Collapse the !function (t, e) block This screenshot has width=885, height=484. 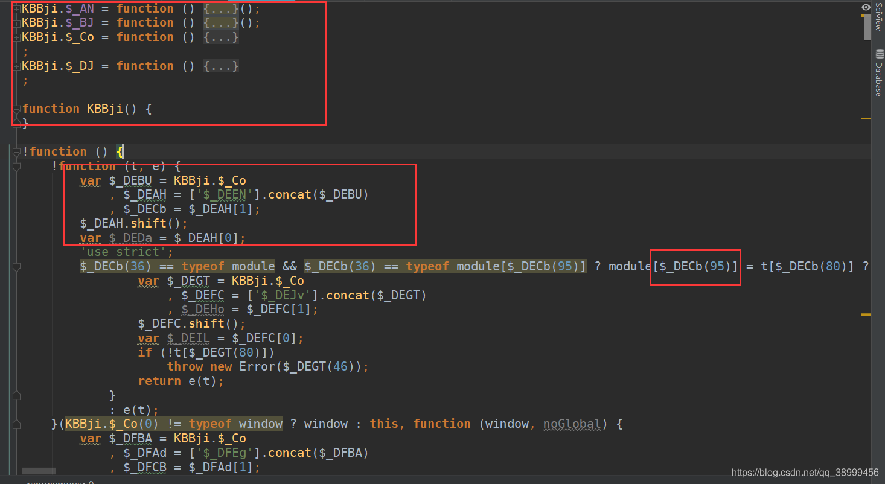(x=16, y=166)
